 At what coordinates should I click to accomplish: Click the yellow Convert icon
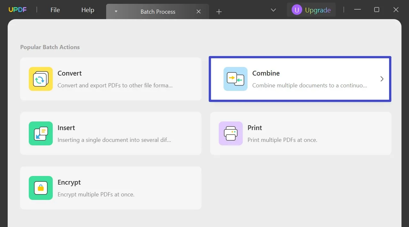pyautogui.click(x=41, y=79)
